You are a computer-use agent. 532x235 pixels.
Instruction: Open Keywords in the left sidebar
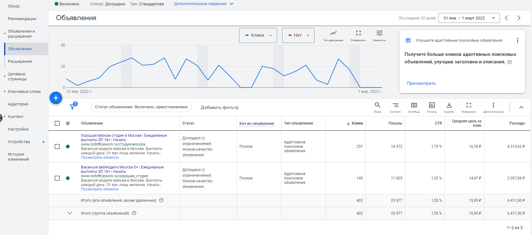24,92
